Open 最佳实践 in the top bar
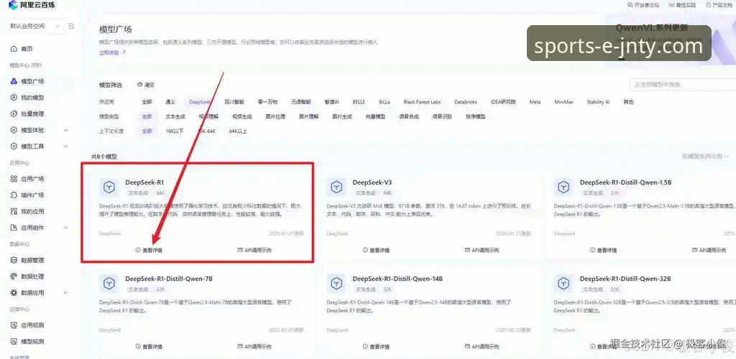The height and width of the screenshot is (359, 736). [683, 5]
